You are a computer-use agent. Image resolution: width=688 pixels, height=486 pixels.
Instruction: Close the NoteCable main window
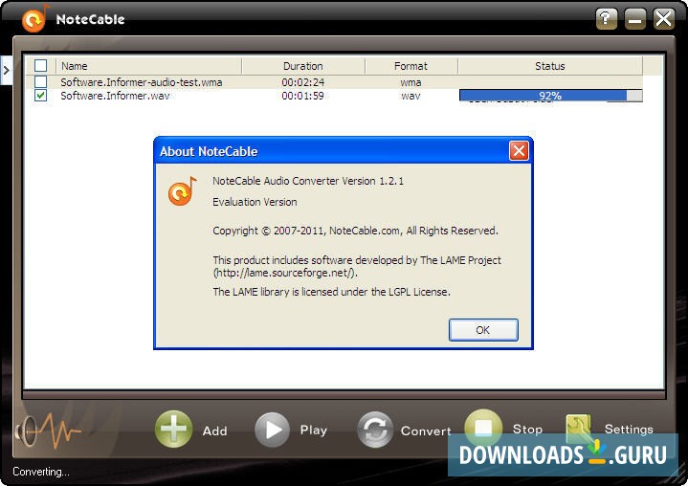[x=663, y=19]
